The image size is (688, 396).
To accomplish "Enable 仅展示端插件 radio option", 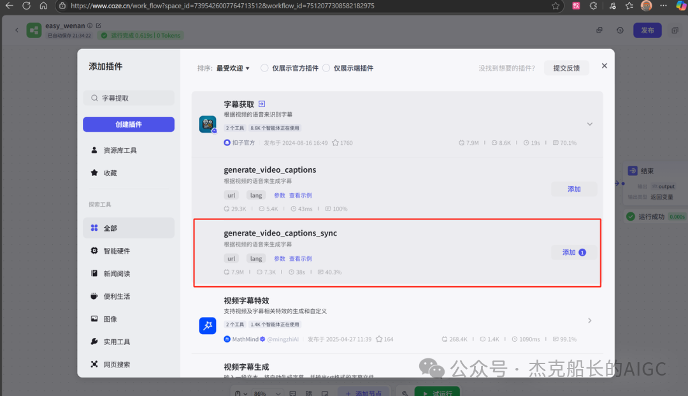I will coord(326,68).
